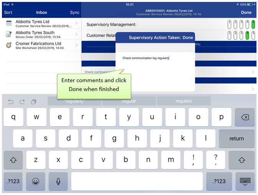The height and width of the screenshot is (195, 258).
Task: Select rating 1 for Customer Relations
Action: 229,35
